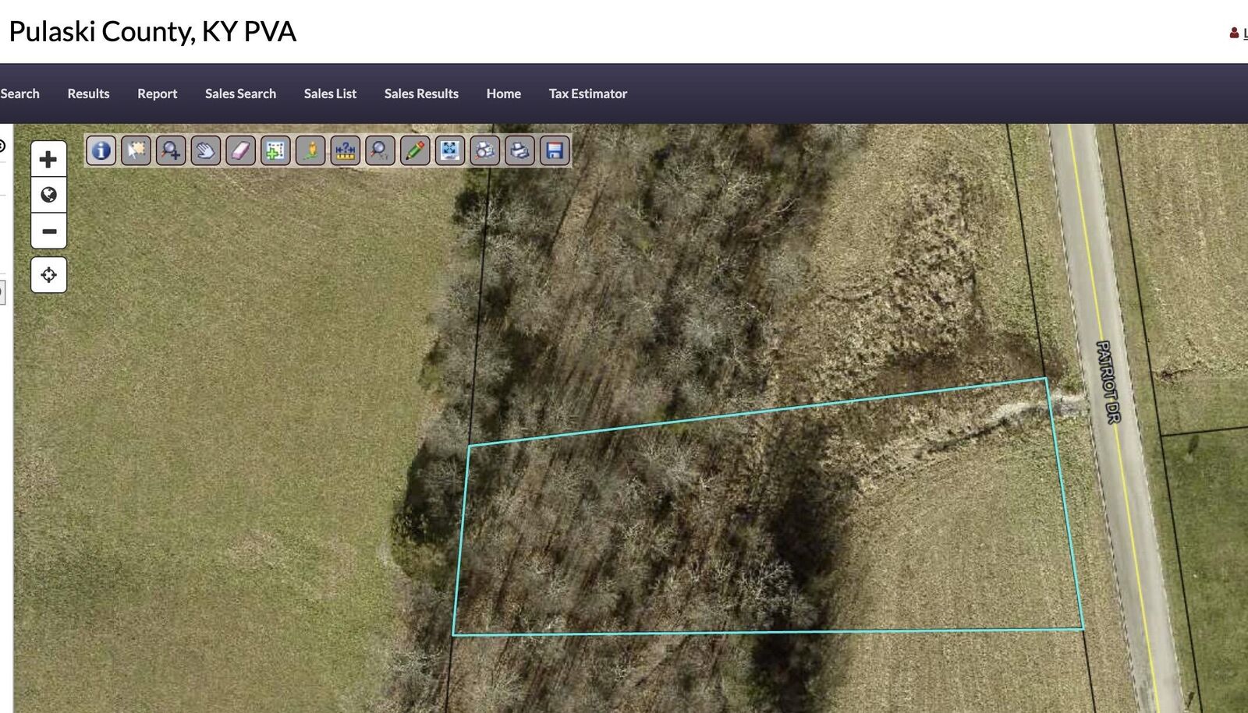Open the Sales Search tab

pyautogui.click(x=240, y=94)
